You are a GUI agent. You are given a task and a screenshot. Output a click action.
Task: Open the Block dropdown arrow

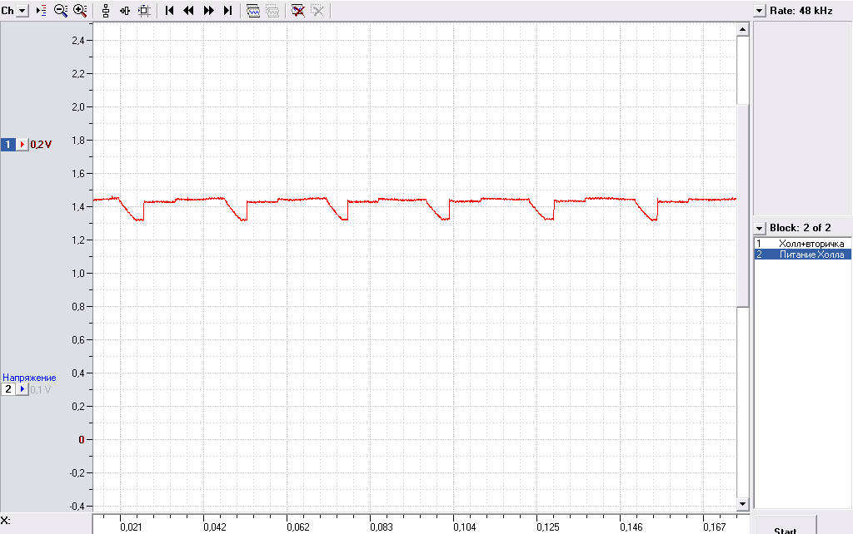tap(760, 228)
